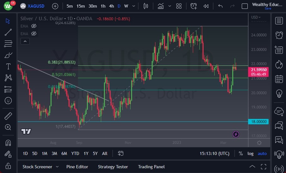
Task: Toggle auto scale mode
Action: (x=262, y=154)
